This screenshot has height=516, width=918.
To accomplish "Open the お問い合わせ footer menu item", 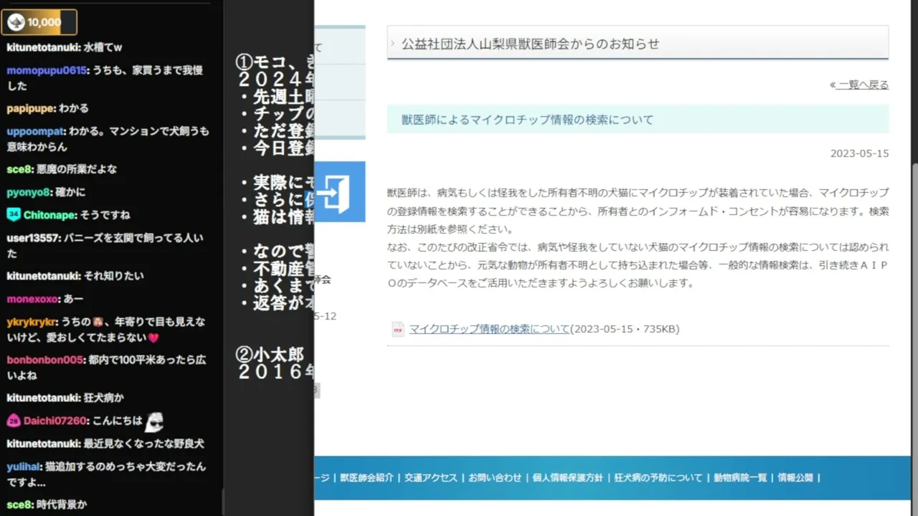I will coord(495,477).
